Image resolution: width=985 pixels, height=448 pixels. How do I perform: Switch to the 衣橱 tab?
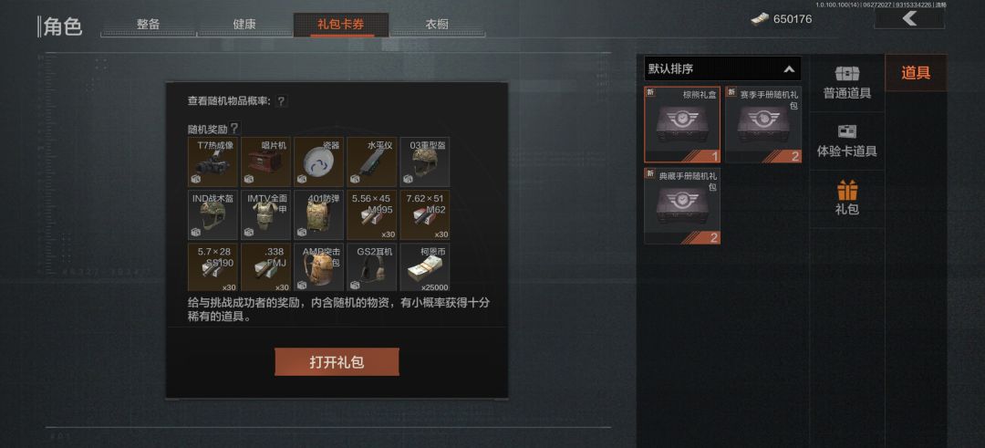point(437,25)
